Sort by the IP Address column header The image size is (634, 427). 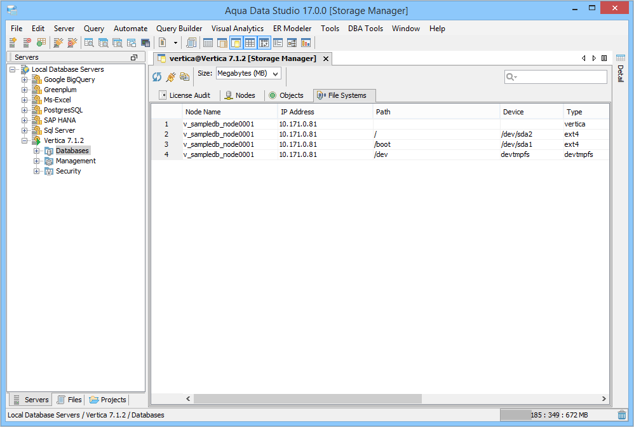[x=325, y=112]
